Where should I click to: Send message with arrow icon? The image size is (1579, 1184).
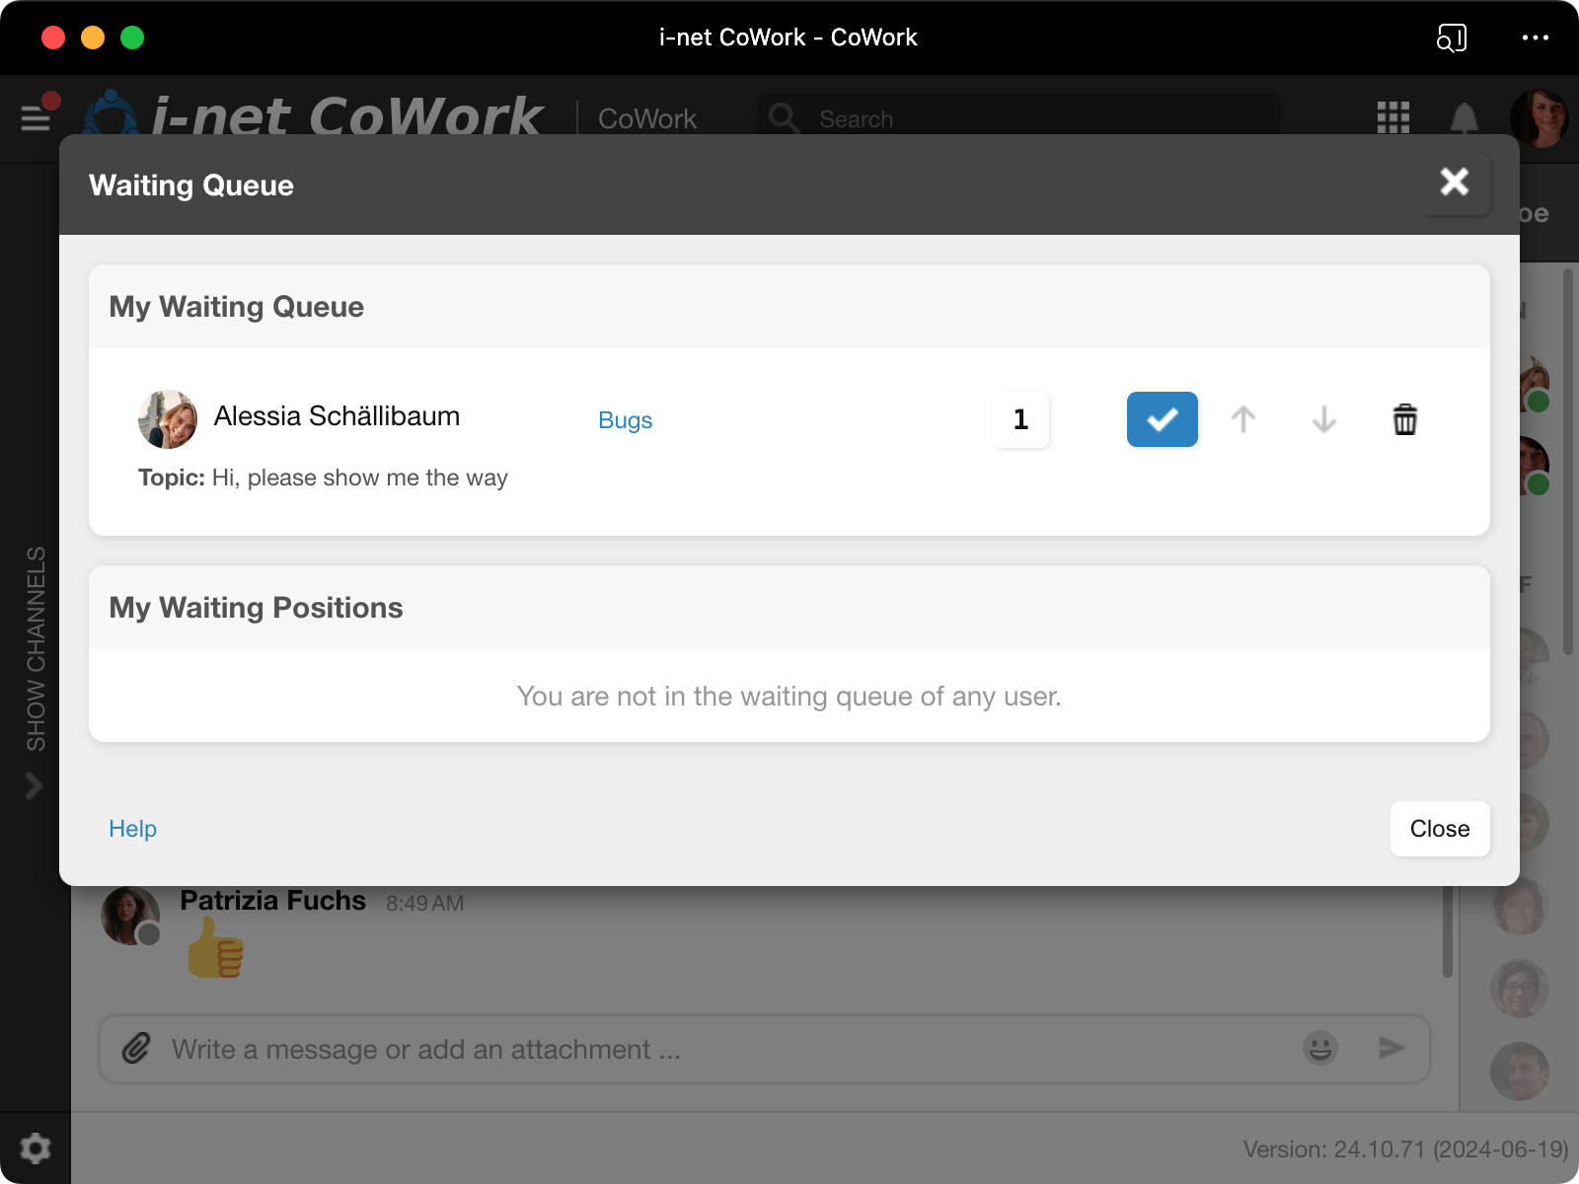[x=1391, y=1047]
